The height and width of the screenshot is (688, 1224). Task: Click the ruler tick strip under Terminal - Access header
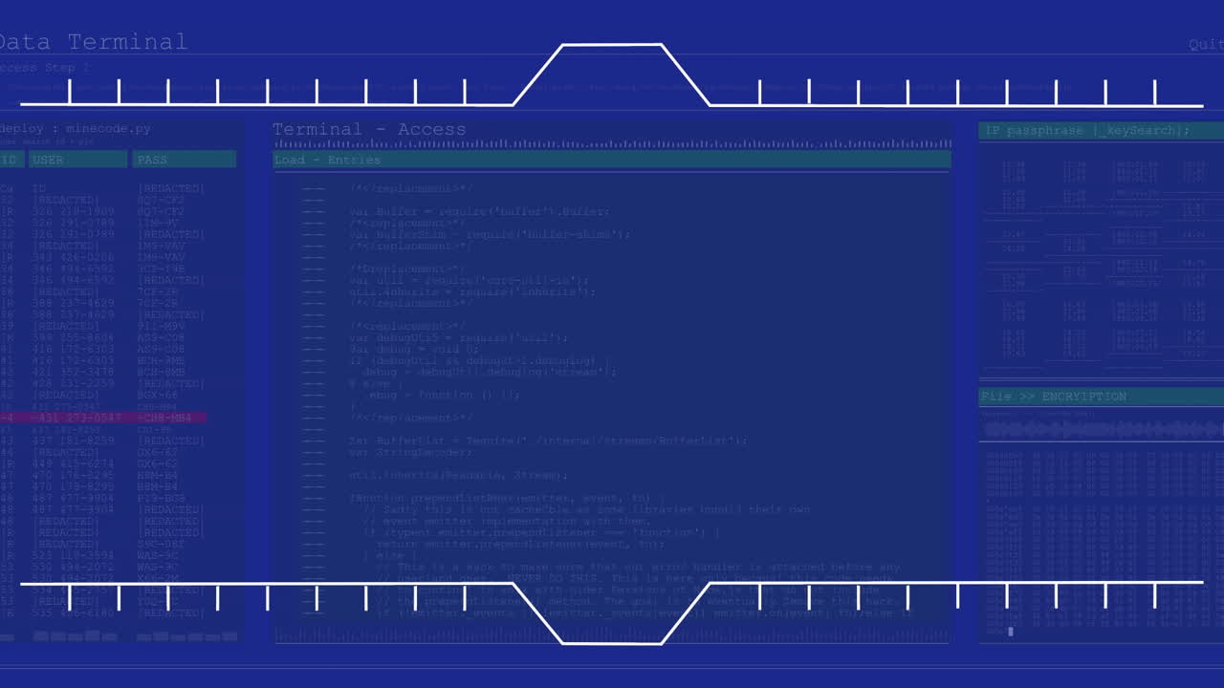(612, 143)
